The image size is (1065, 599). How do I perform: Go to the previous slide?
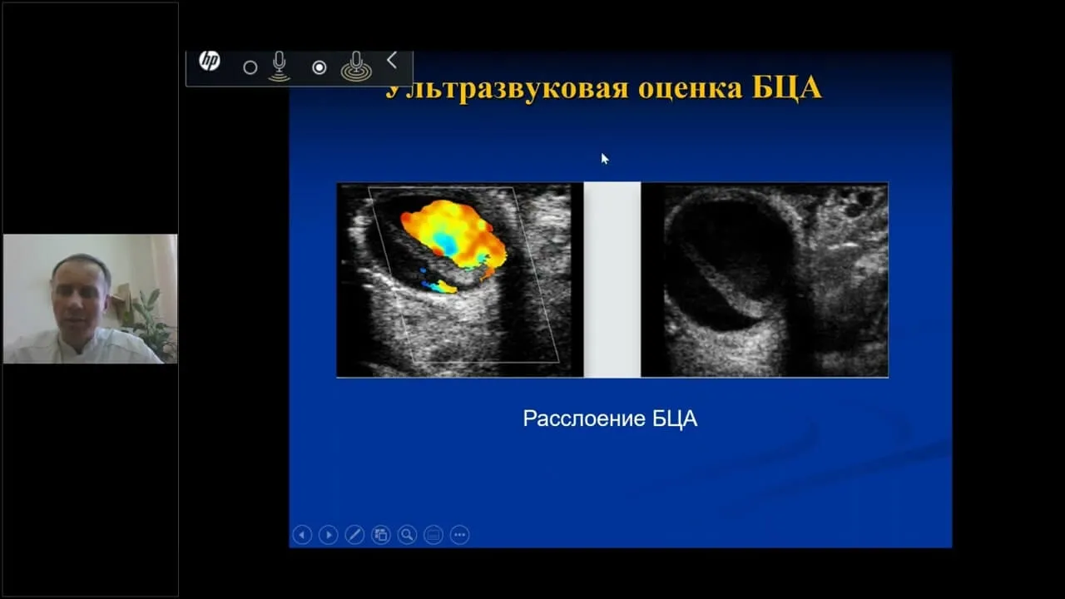(302, 535)
